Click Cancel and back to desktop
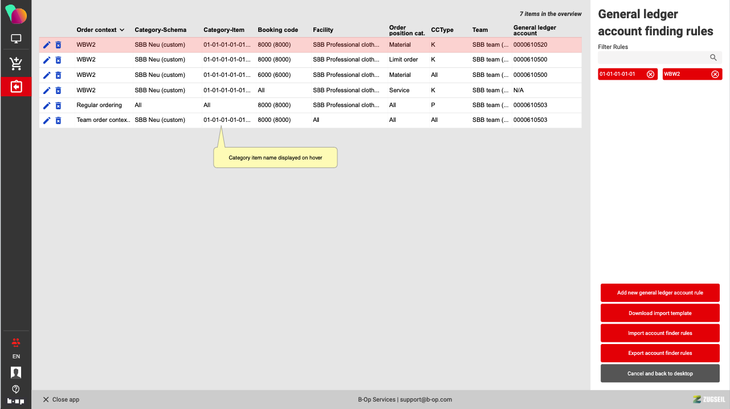The height and width of the screenshot is (409, 730). pos(660,374)
